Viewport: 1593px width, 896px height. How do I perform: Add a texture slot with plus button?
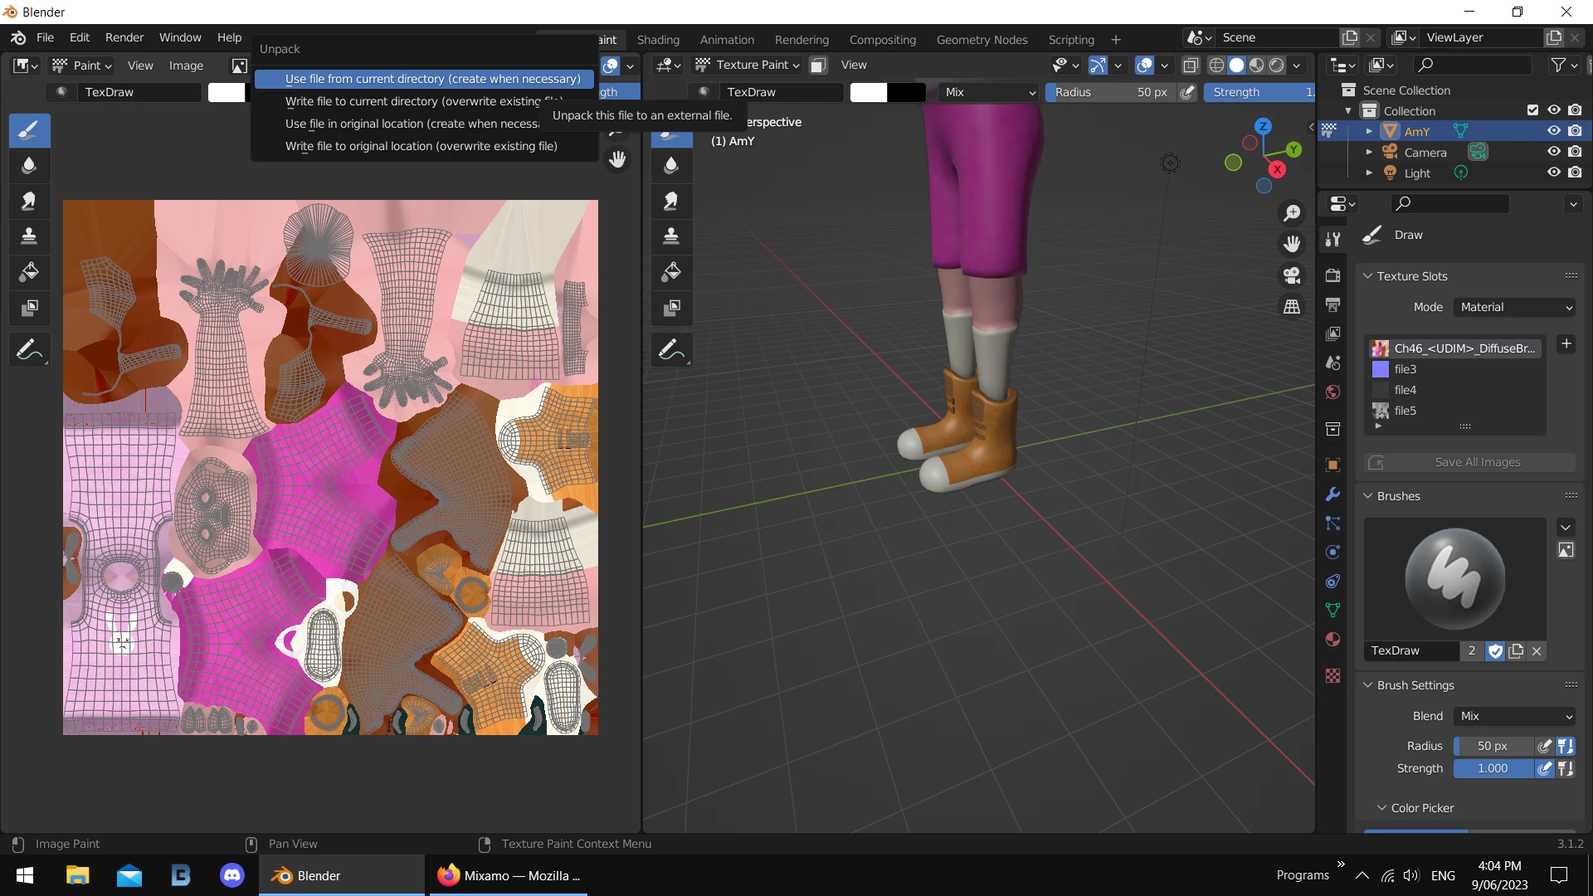pyautogui.click(x=1566, y=343)
